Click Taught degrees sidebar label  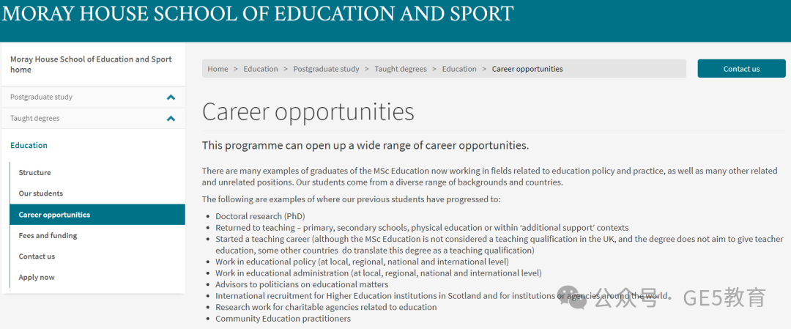(x=35, y=118)
